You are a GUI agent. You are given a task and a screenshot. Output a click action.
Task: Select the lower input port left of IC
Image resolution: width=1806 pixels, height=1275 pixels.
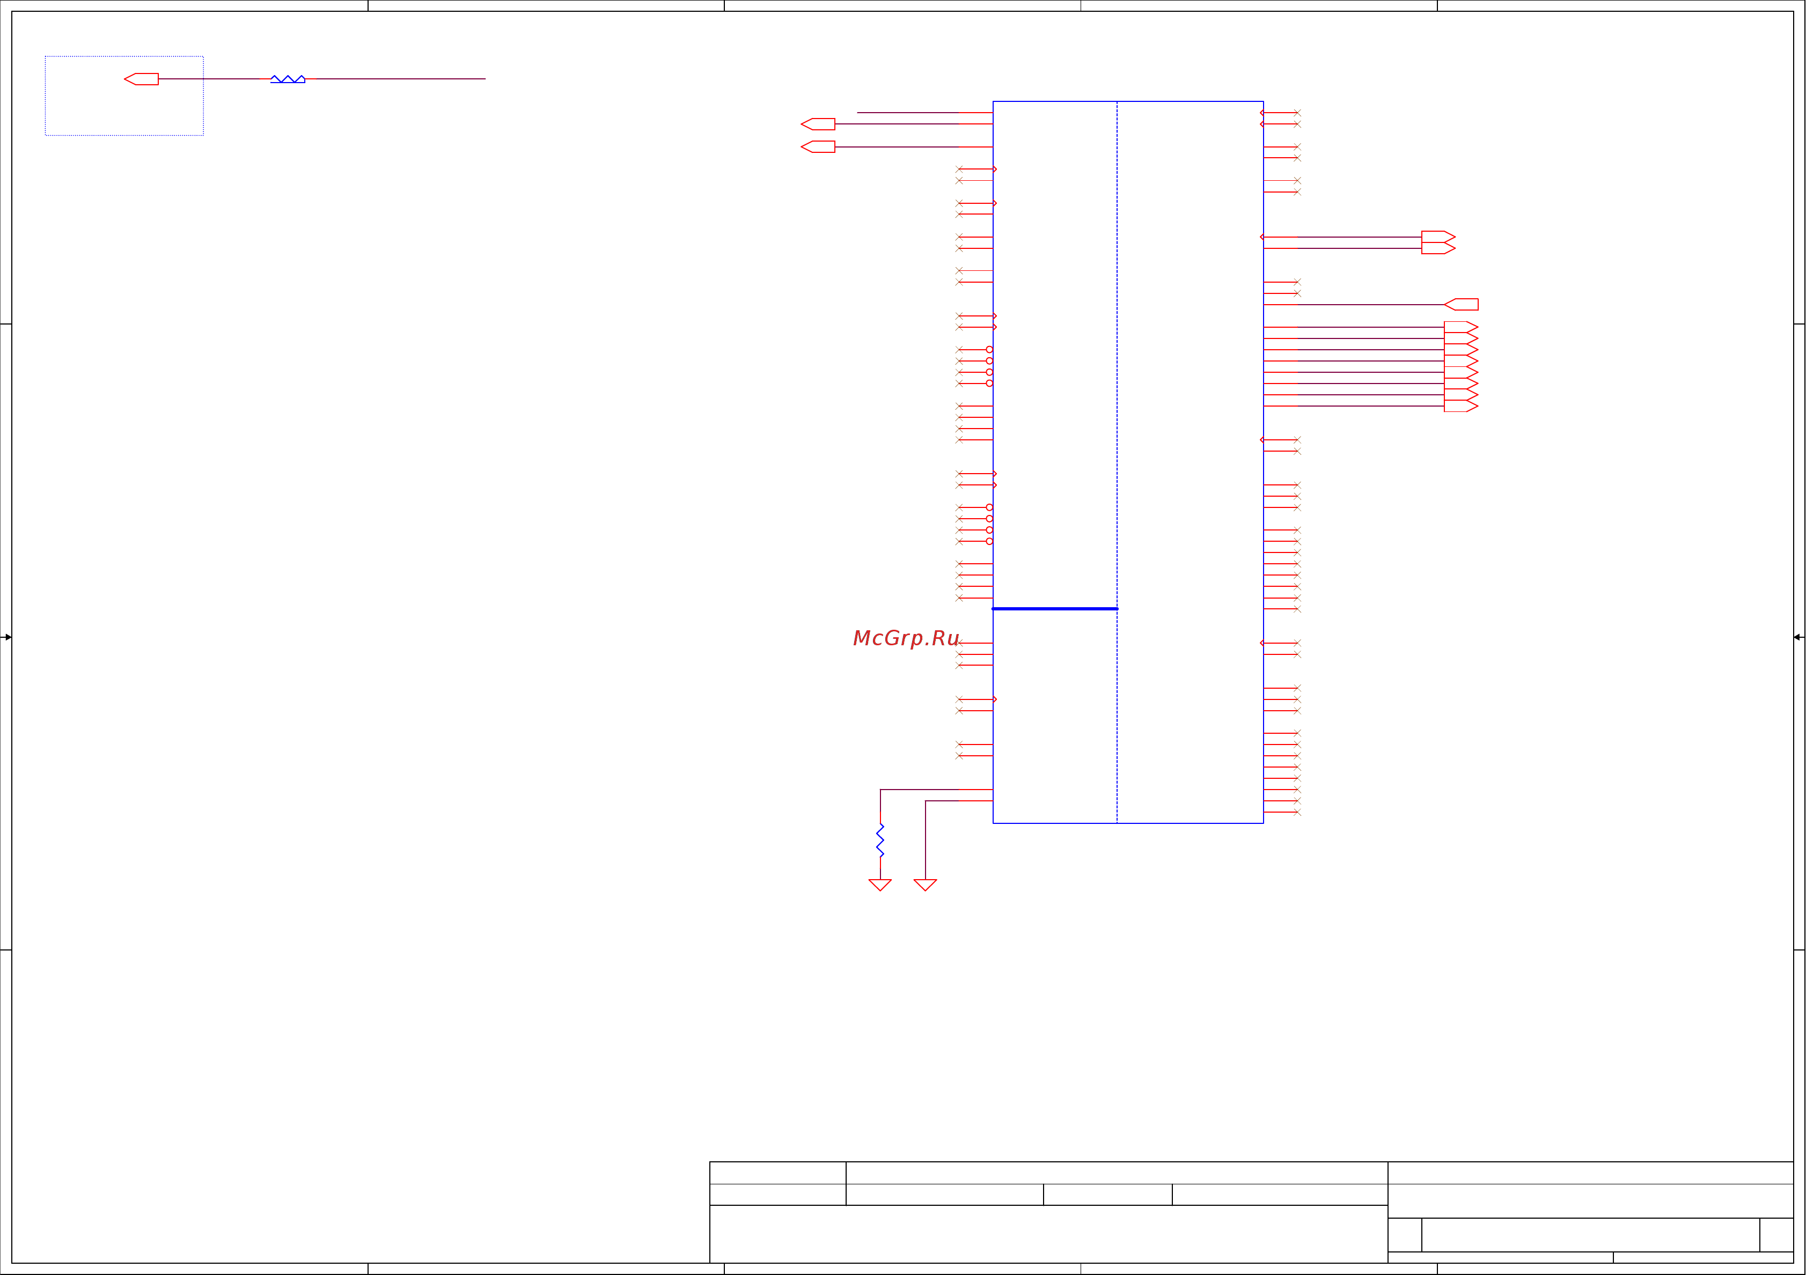pos(818,146)
